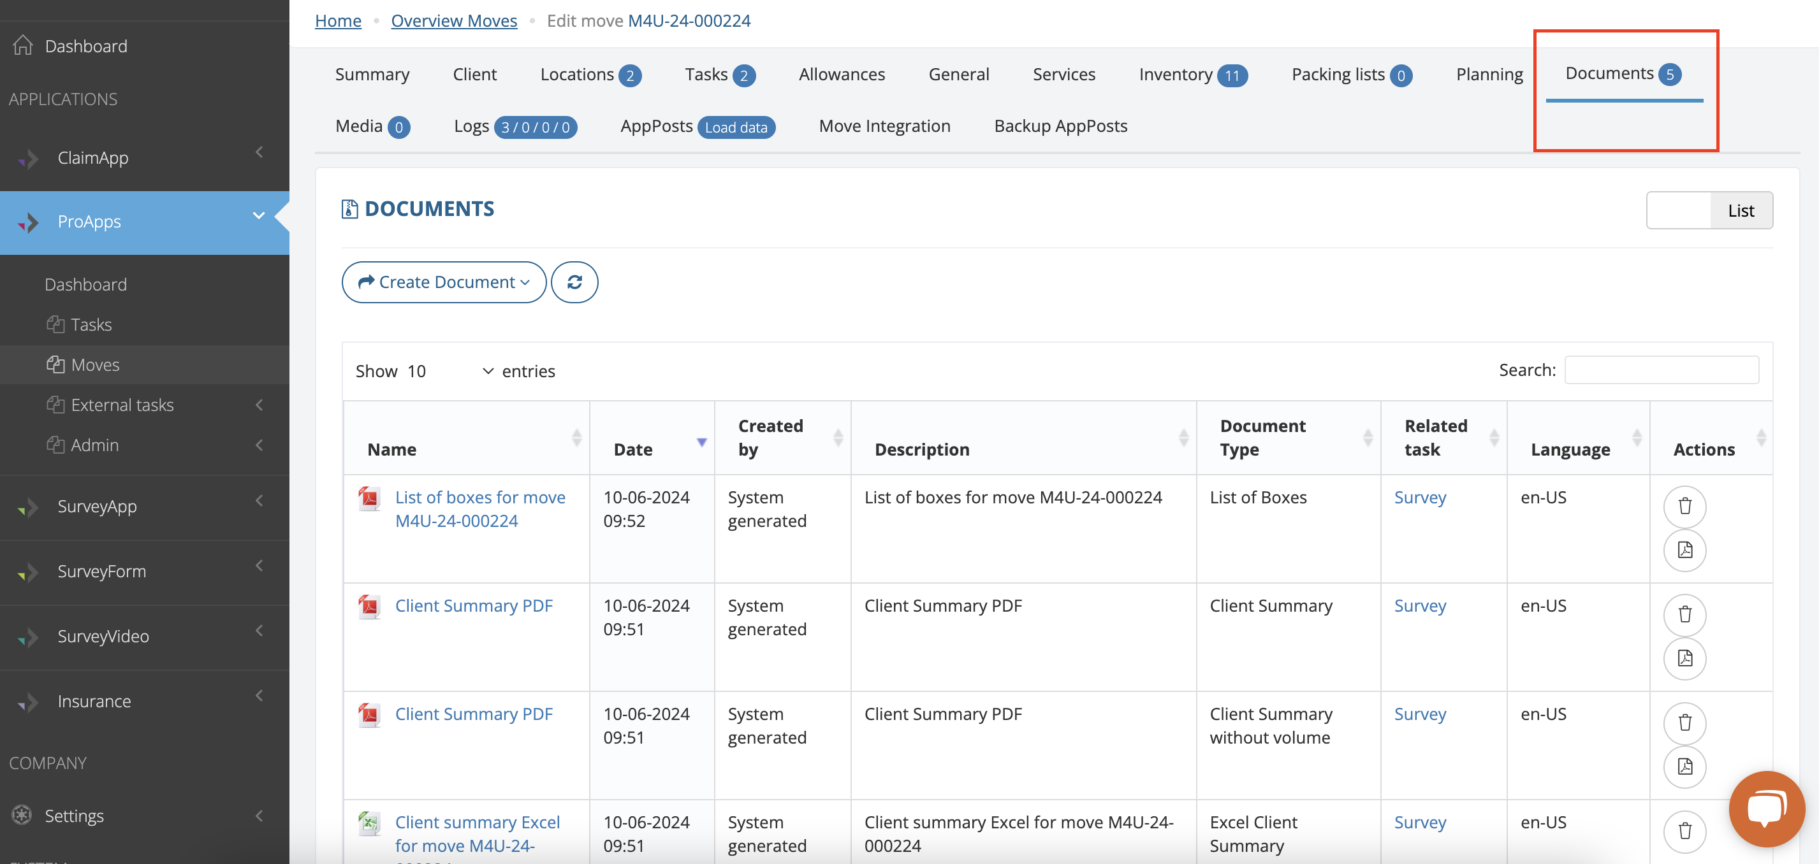This screenshot has width=1819, height=864.
Task: Click the refresh documents icon button
Action: (x=574, y=282)
